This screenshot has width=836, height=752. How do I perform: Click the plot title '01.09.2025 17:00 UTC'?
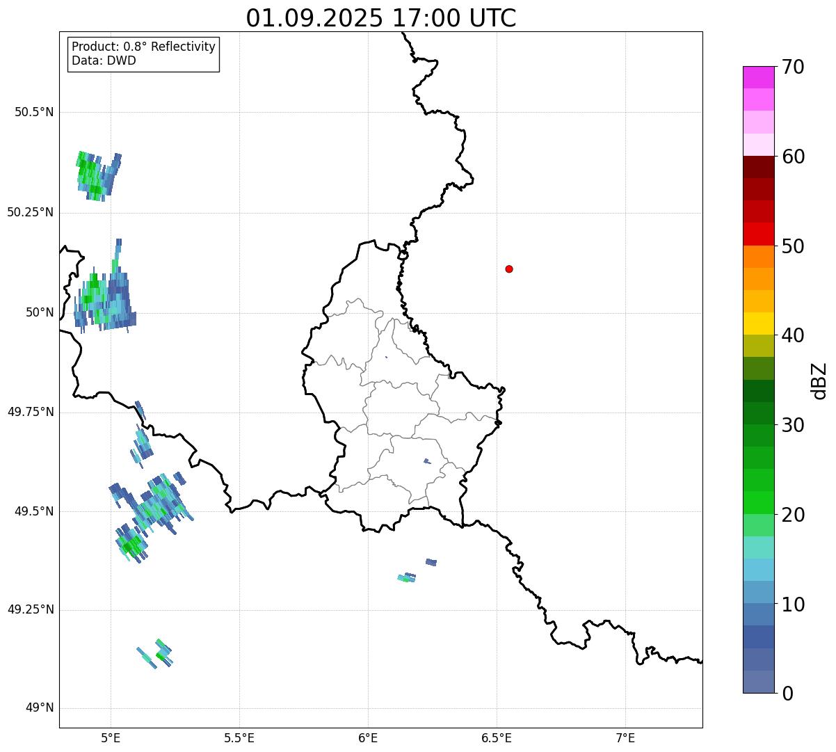pos(381,17)
